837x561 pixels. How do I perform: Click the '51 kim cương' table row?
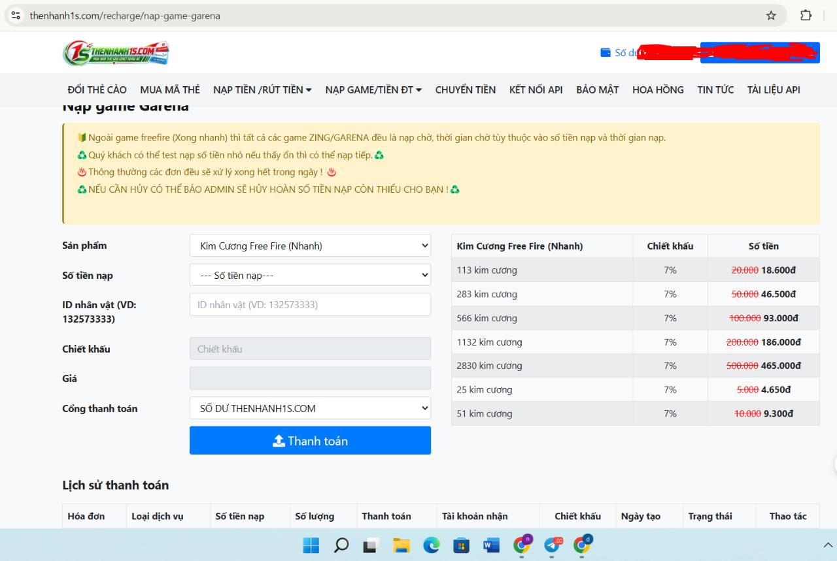click(x=635, y=413)
